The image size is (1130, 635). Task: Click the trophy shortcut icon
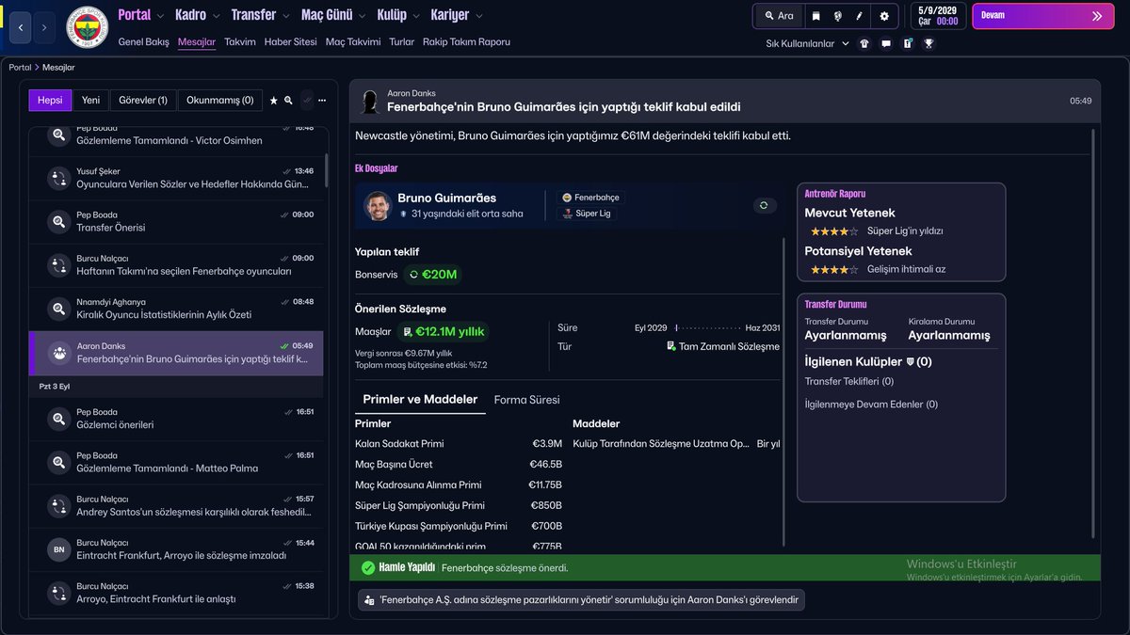click(929, 43)
